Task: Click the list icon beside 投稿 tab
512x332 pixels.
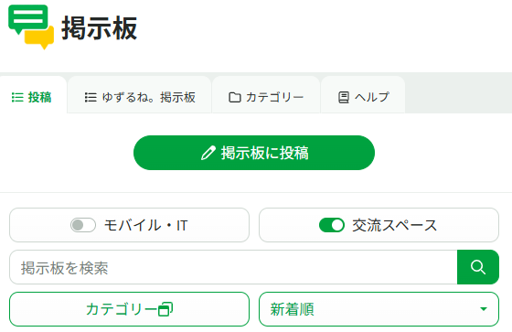Action: pos(17,97)
